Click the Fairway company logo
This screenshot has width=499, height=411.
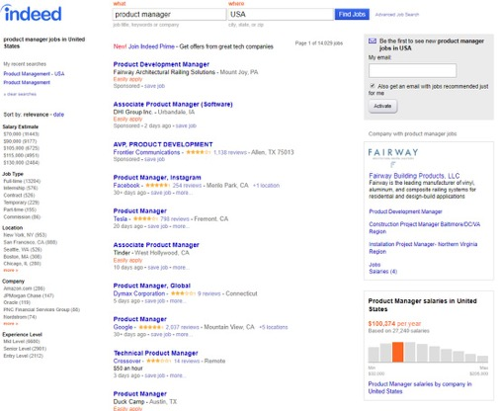(x=393, y=157)
